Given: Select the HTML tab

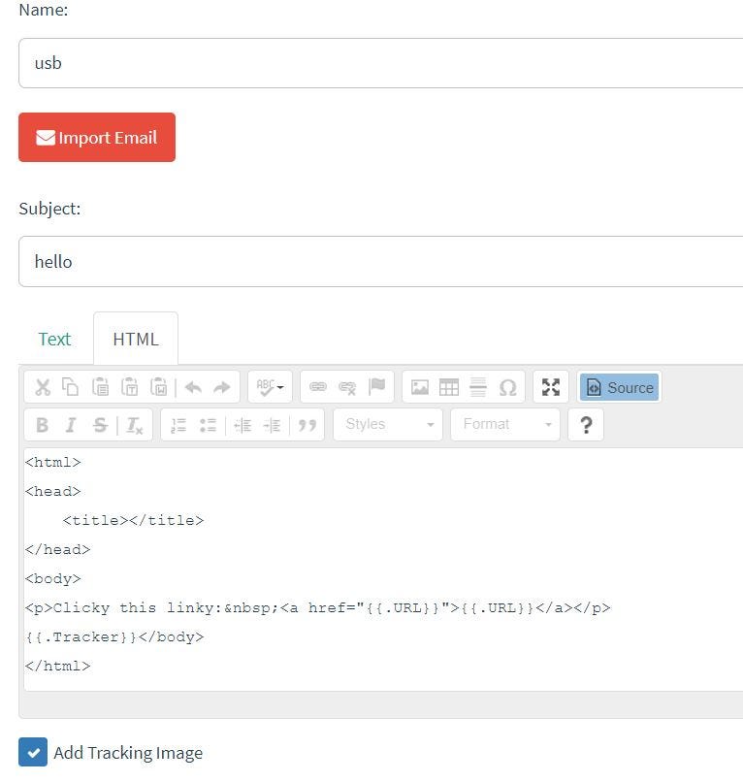Looking at the screenshot, I should click(136, 340).
